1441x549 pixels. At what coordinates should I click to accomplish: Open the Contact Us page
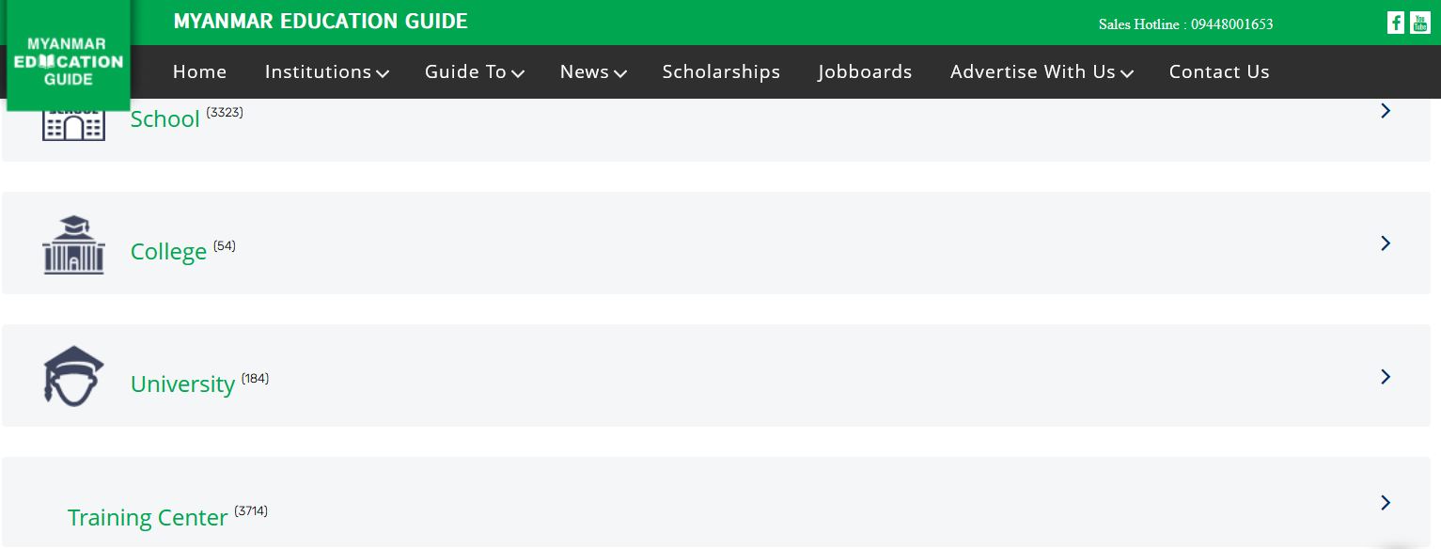coord(1218,72)
